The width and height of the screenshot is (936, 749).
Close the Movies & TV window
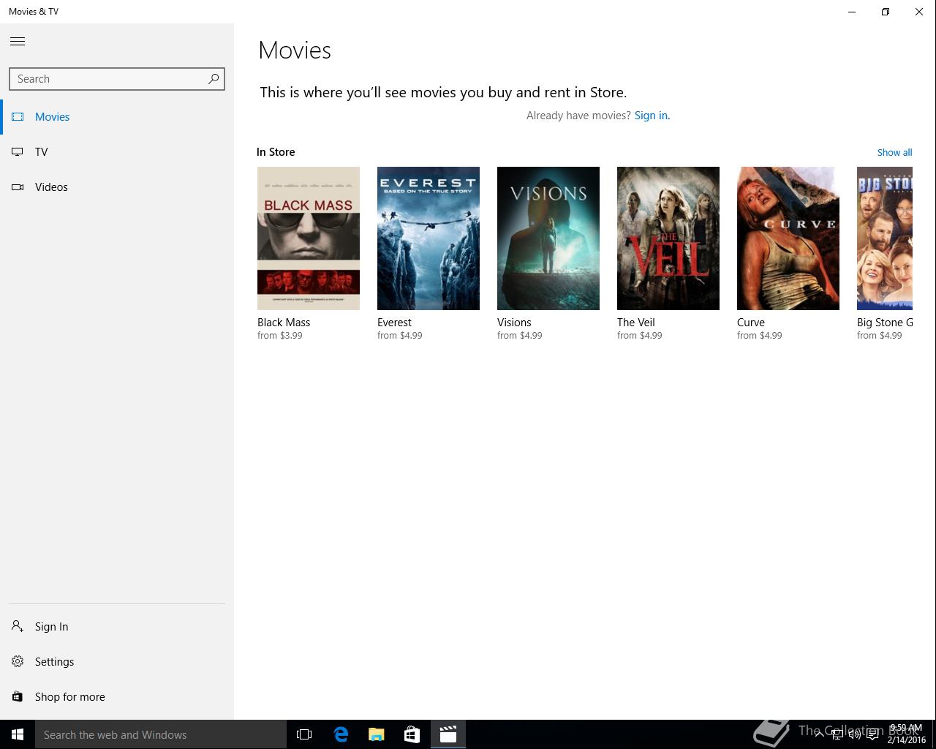click(919, 12)
